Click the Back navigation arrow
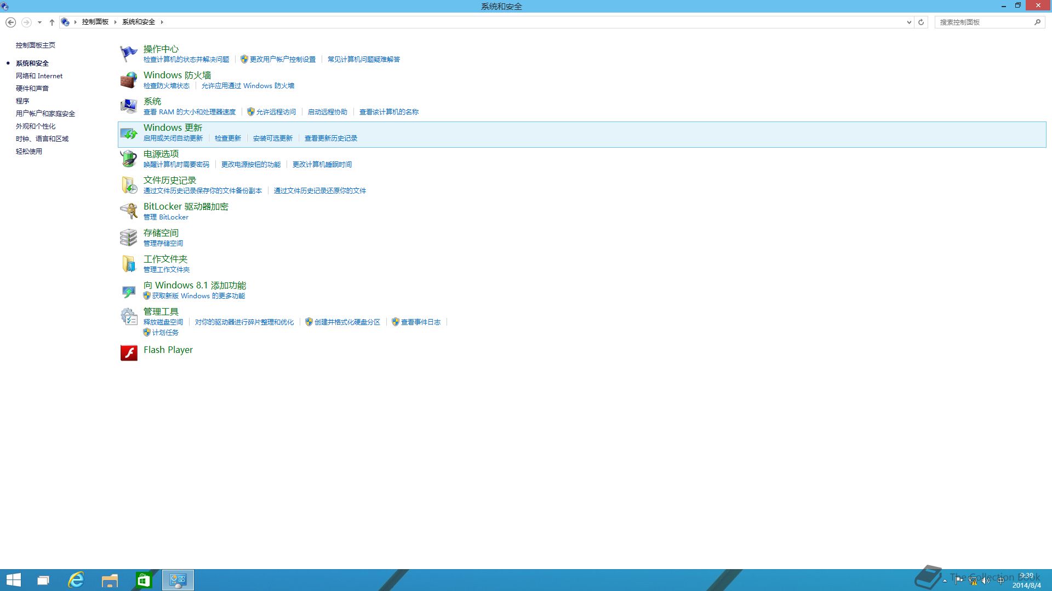The image size is (1052, 591). (x=10, y=22)
